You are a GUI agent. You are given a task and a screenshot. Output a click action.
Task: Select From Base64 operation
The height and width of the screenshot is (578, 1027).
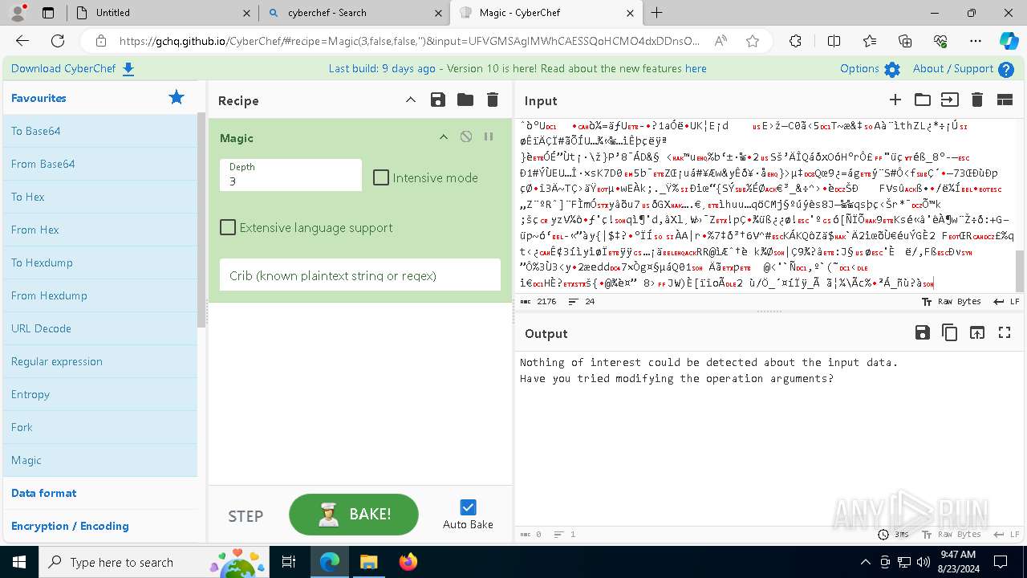tap(100, 164)
